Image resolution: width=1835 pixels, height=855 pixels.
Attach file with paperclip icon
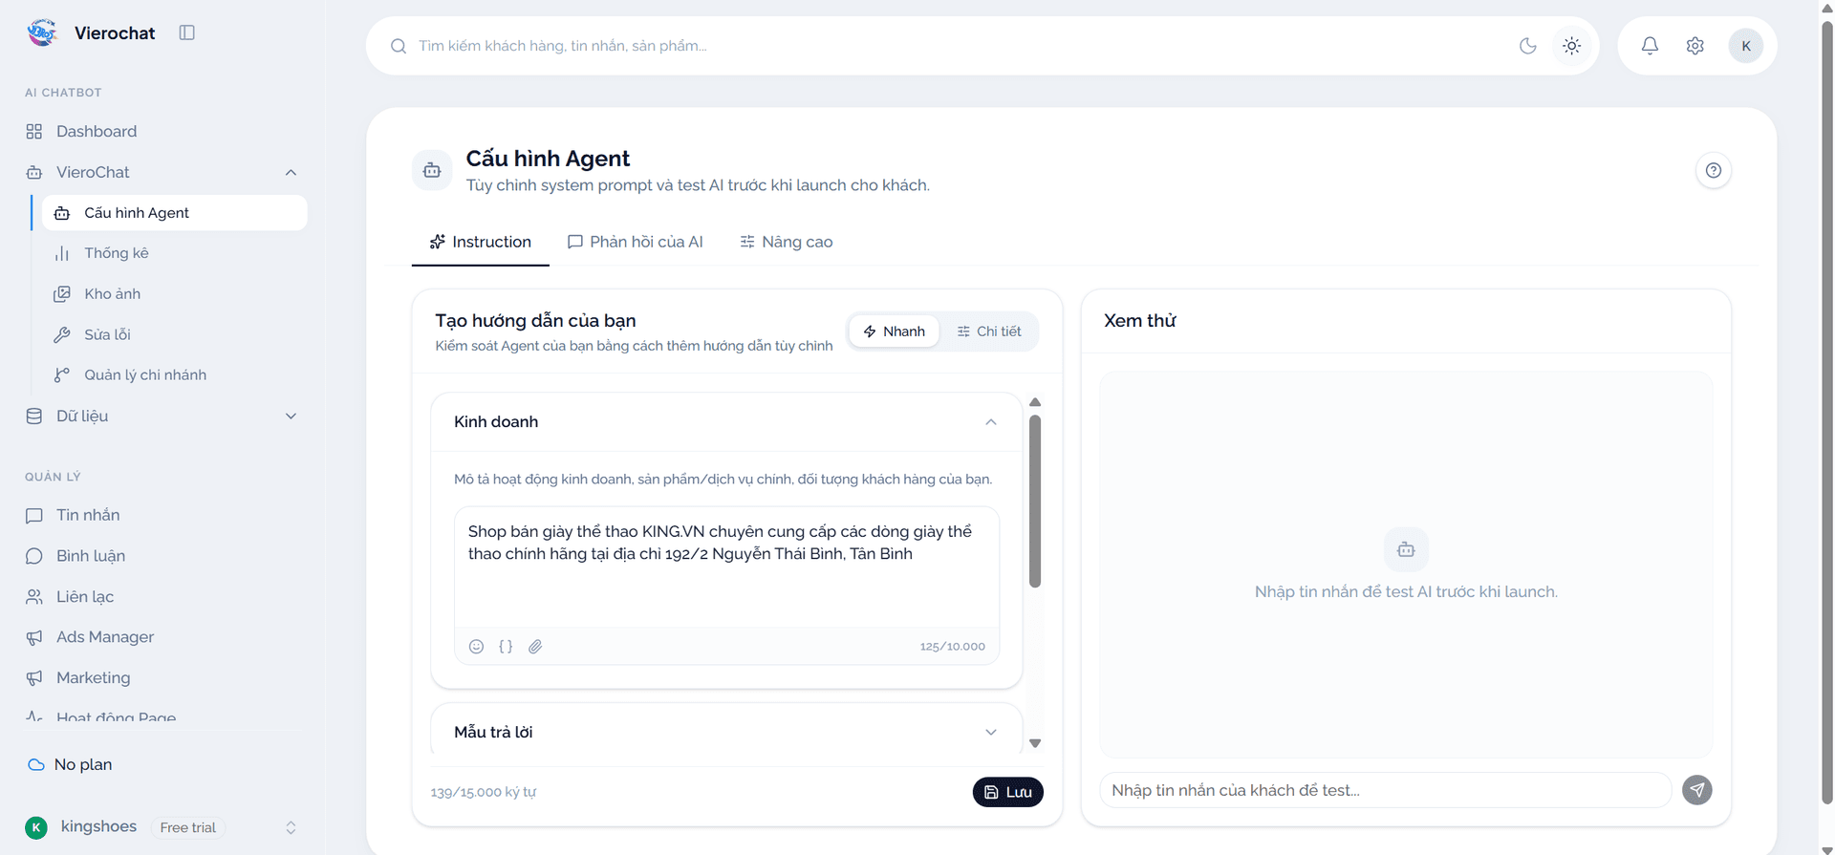click(535, 647)
